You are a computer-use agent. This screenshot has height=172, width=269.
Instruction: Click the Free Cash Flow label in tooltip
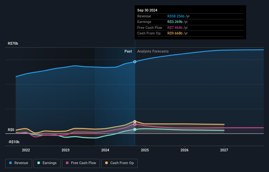pyautogui.click(x=150, y=28)
